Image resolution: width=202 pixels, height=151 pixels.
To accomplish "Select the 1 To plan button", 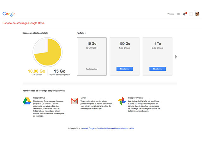I will 157,69.
